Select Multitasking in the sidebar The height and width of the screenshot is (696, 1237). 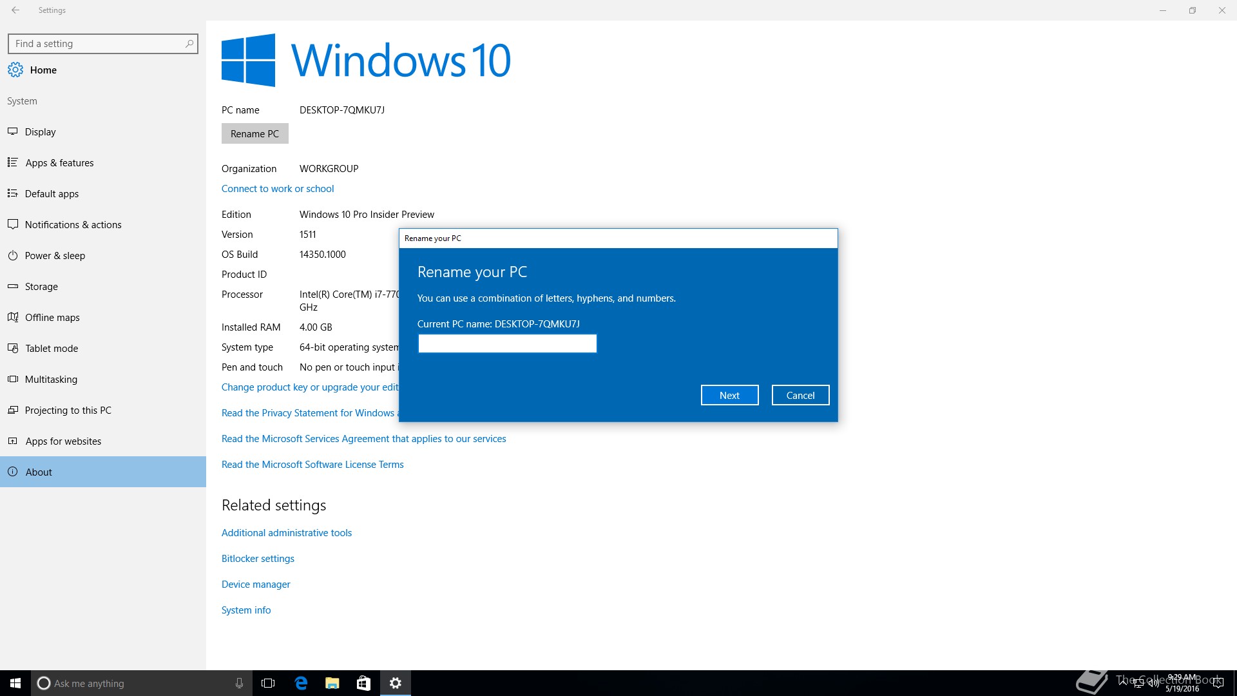(x=103, y=379)
